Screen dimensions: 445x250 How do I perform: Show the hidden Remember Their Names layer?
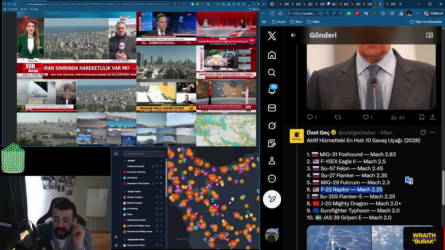161,183
